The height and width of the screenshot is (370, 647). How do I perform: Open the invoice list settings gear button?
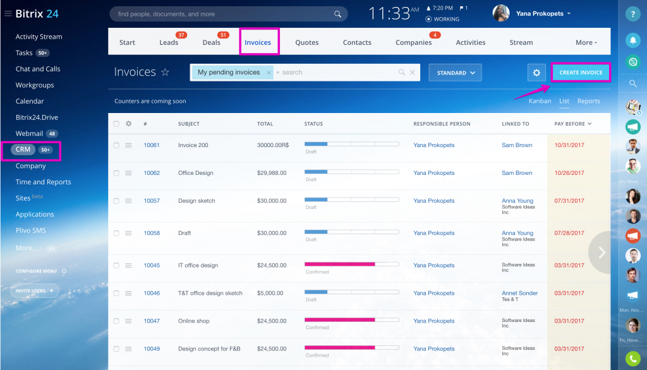[536, 73]
